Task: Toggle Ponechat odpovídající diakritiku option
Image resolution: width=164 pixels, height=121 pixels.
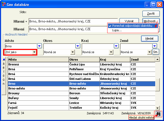Action: (x=133, y=26)
